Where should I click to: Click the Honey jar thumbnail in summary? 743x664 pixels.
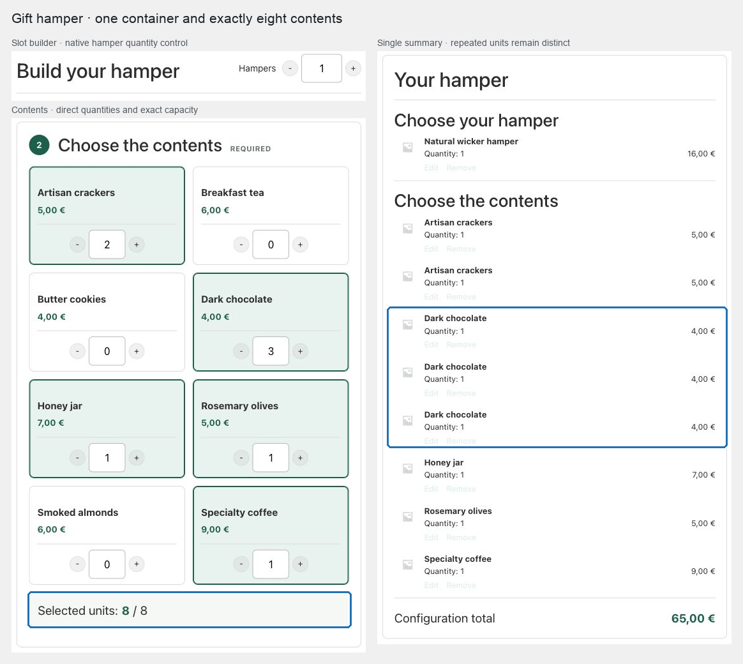coord(407,469)
